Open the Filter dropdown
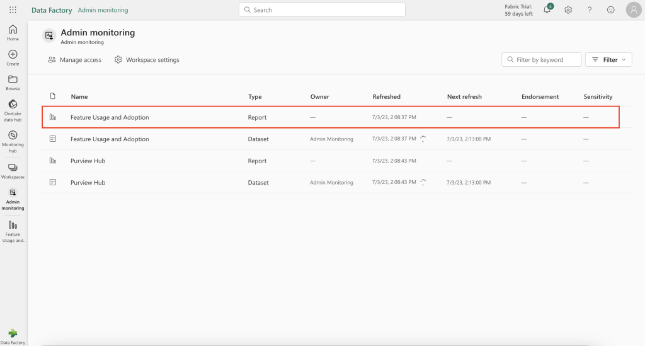The width and height of the screenshot is (645, 346). coord(608,60)
